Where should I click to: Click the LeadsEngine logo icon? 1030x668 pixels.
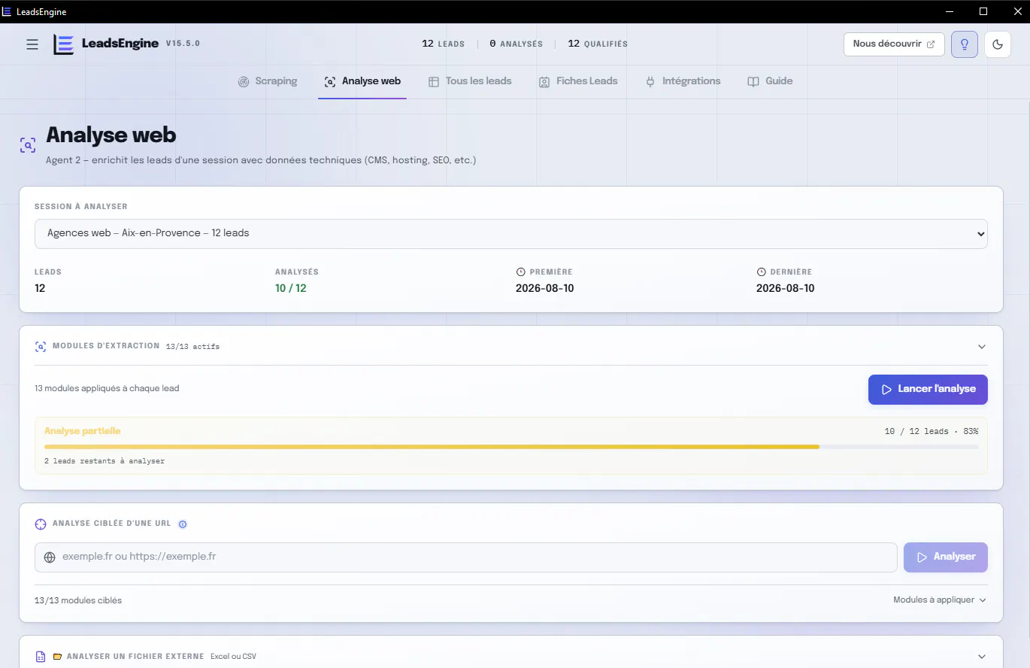click(x=63, y=44)
